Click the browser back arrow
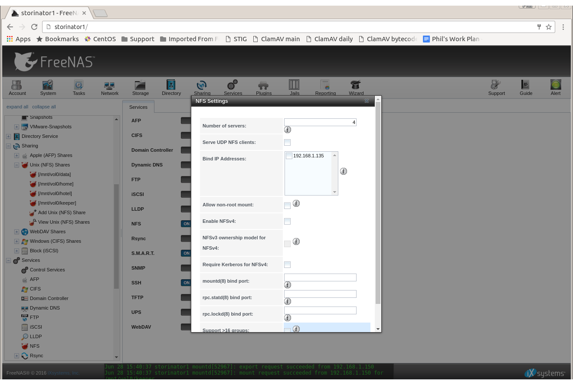 pyautogui.click(x=10, y=27)
